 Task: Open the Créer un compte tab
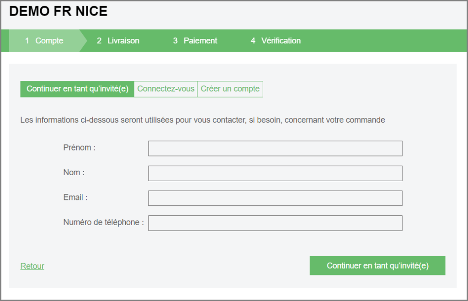(230, 89)
